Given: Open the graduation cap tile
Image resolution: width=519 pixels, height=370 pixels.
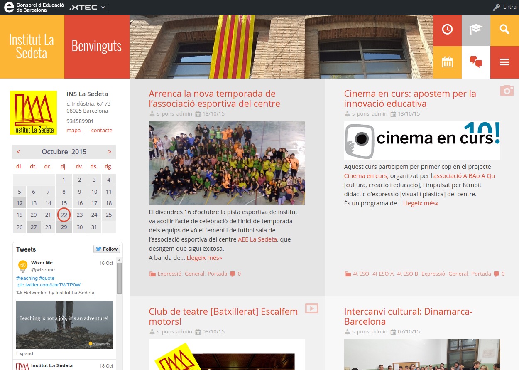Looking at the screenshot, I should tap(476, 30).
